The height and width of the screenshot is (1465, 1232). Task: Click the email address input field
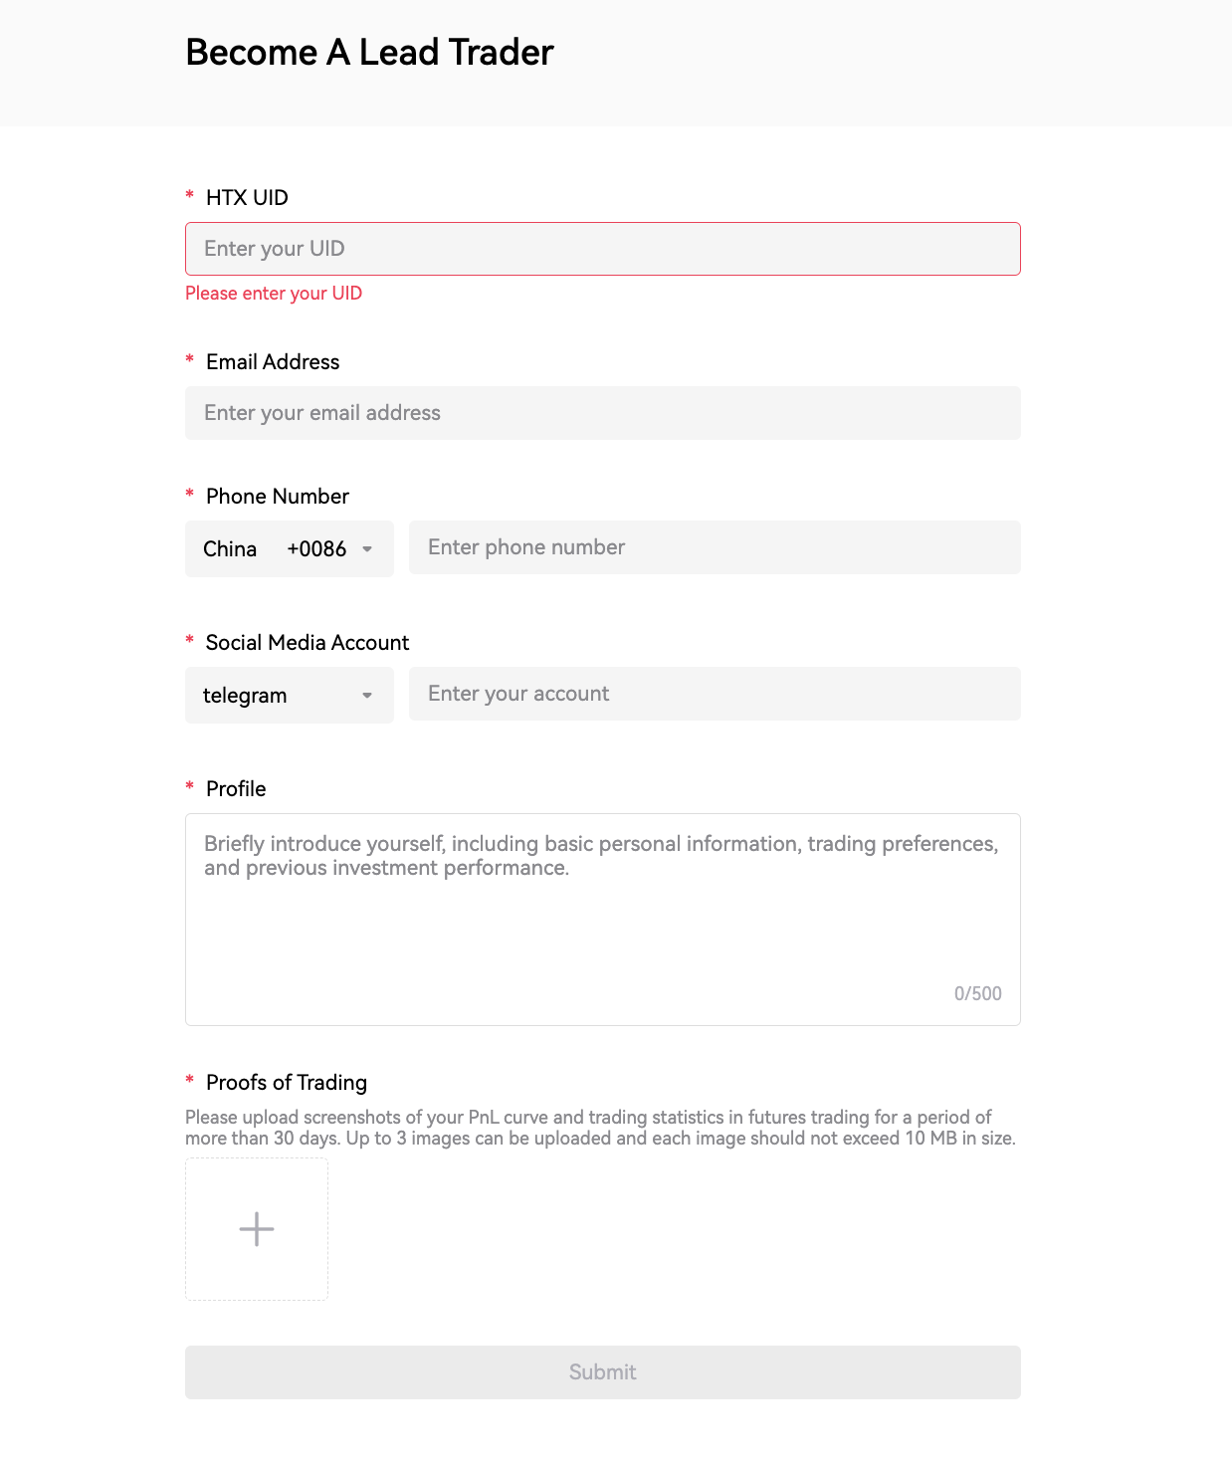coord(602,413)
